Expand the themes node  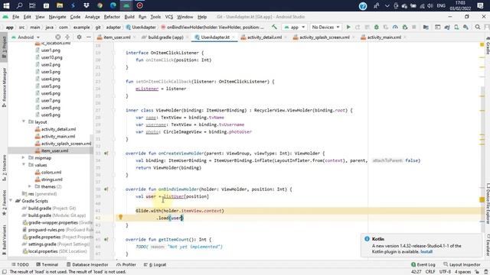[30, 186]
